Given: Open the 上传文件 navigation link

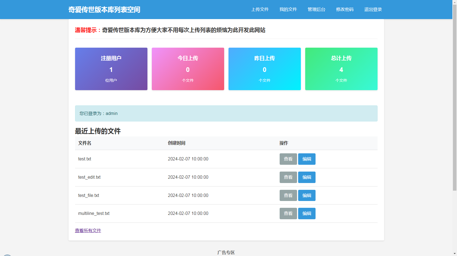Looking at the screenshot, I should (260, 10).
